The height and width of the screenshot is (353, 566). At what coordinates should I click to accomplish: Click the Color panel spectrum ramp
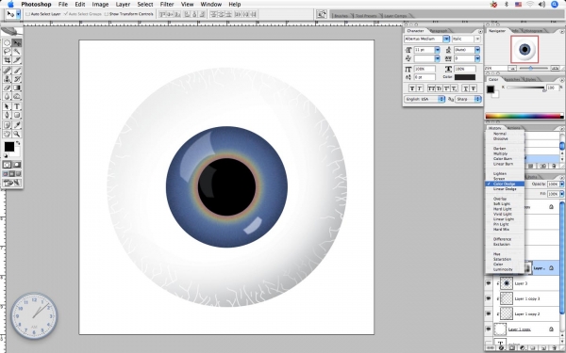[524, 116]
